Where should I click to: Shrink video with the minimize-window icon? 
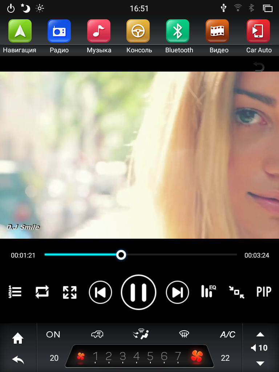[x=236, y=292]
